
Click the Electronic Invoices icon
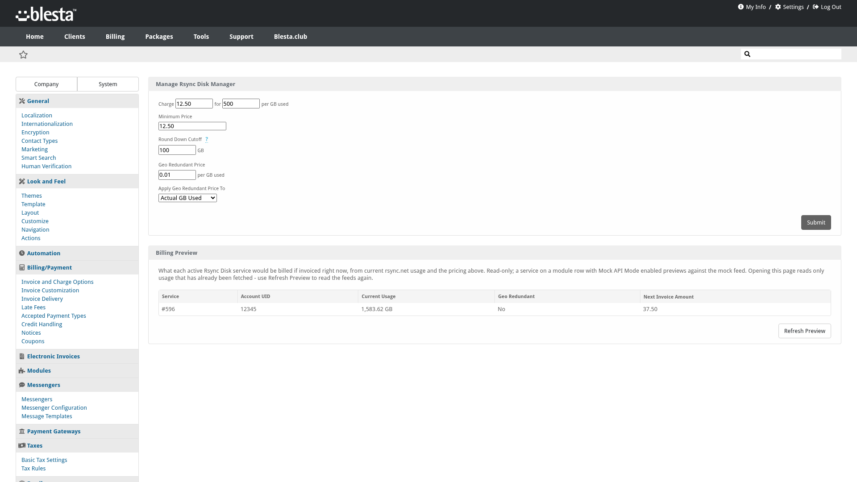pyautogui.click(x=22, y=356)
